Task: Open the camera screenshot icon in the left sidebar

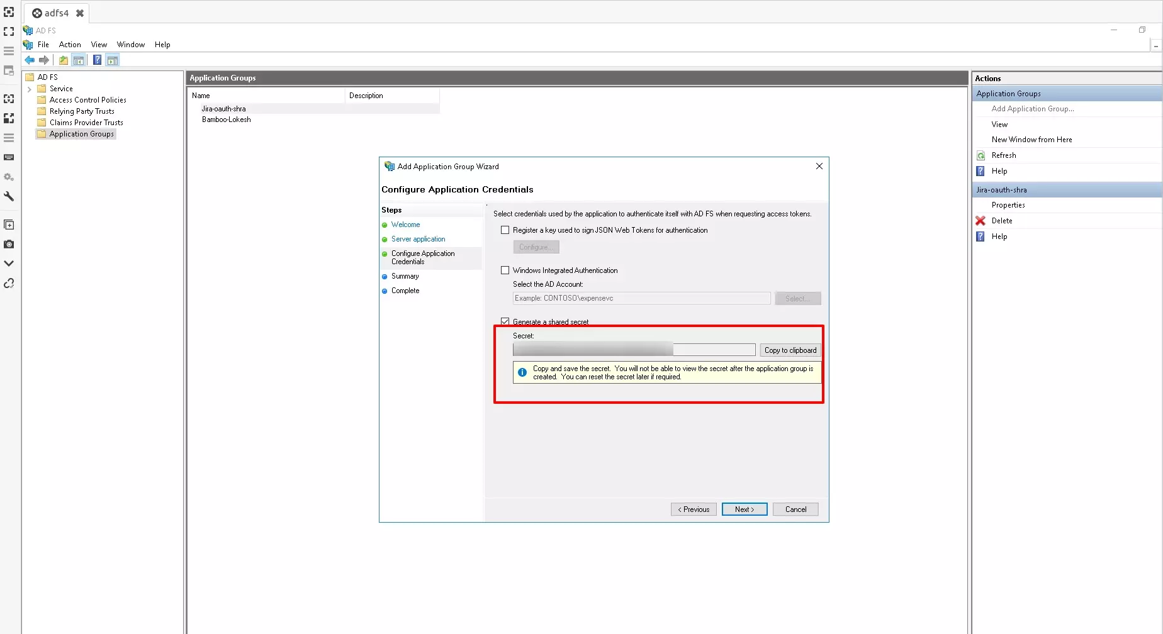Action: pyautogui.click(x=9, y=244)
